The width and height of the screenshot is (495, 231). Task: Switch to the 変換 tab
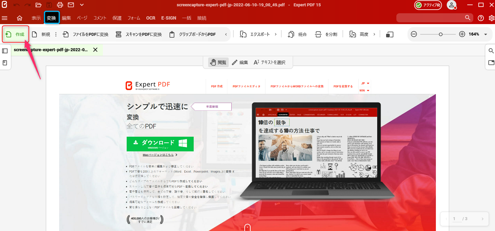pyautogui.click(x=52, y=18)
